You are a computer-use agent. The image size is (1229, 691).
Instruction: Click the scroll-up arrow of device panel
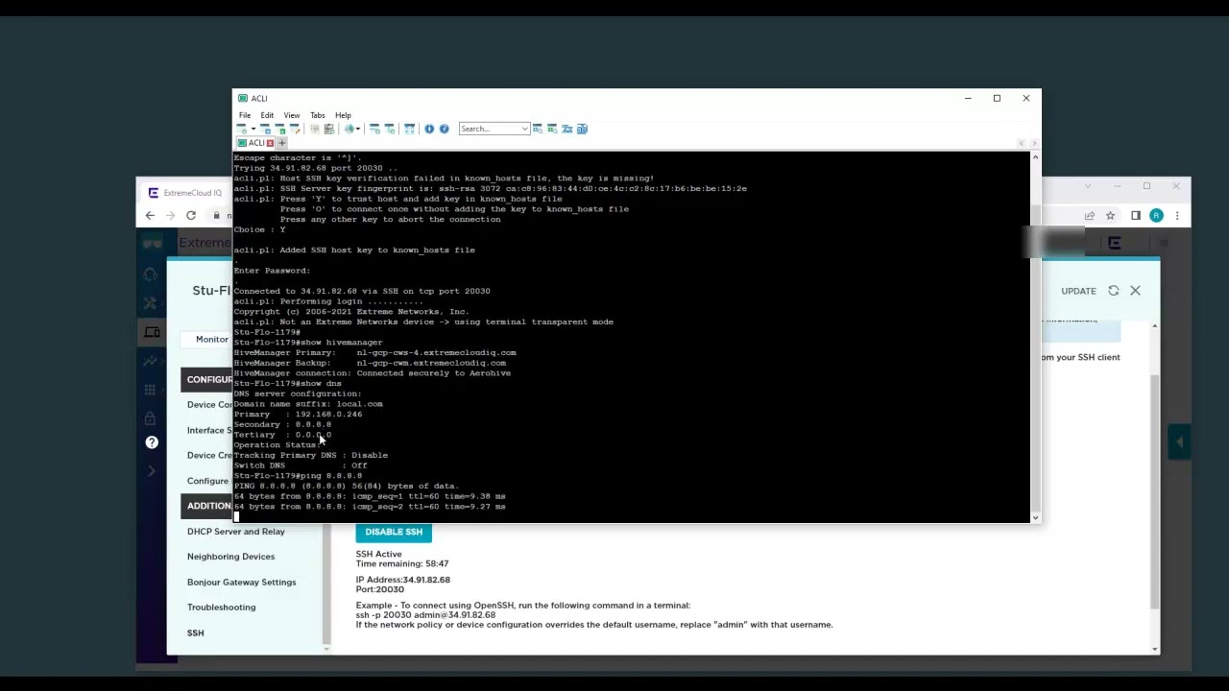pos(1154,327)
